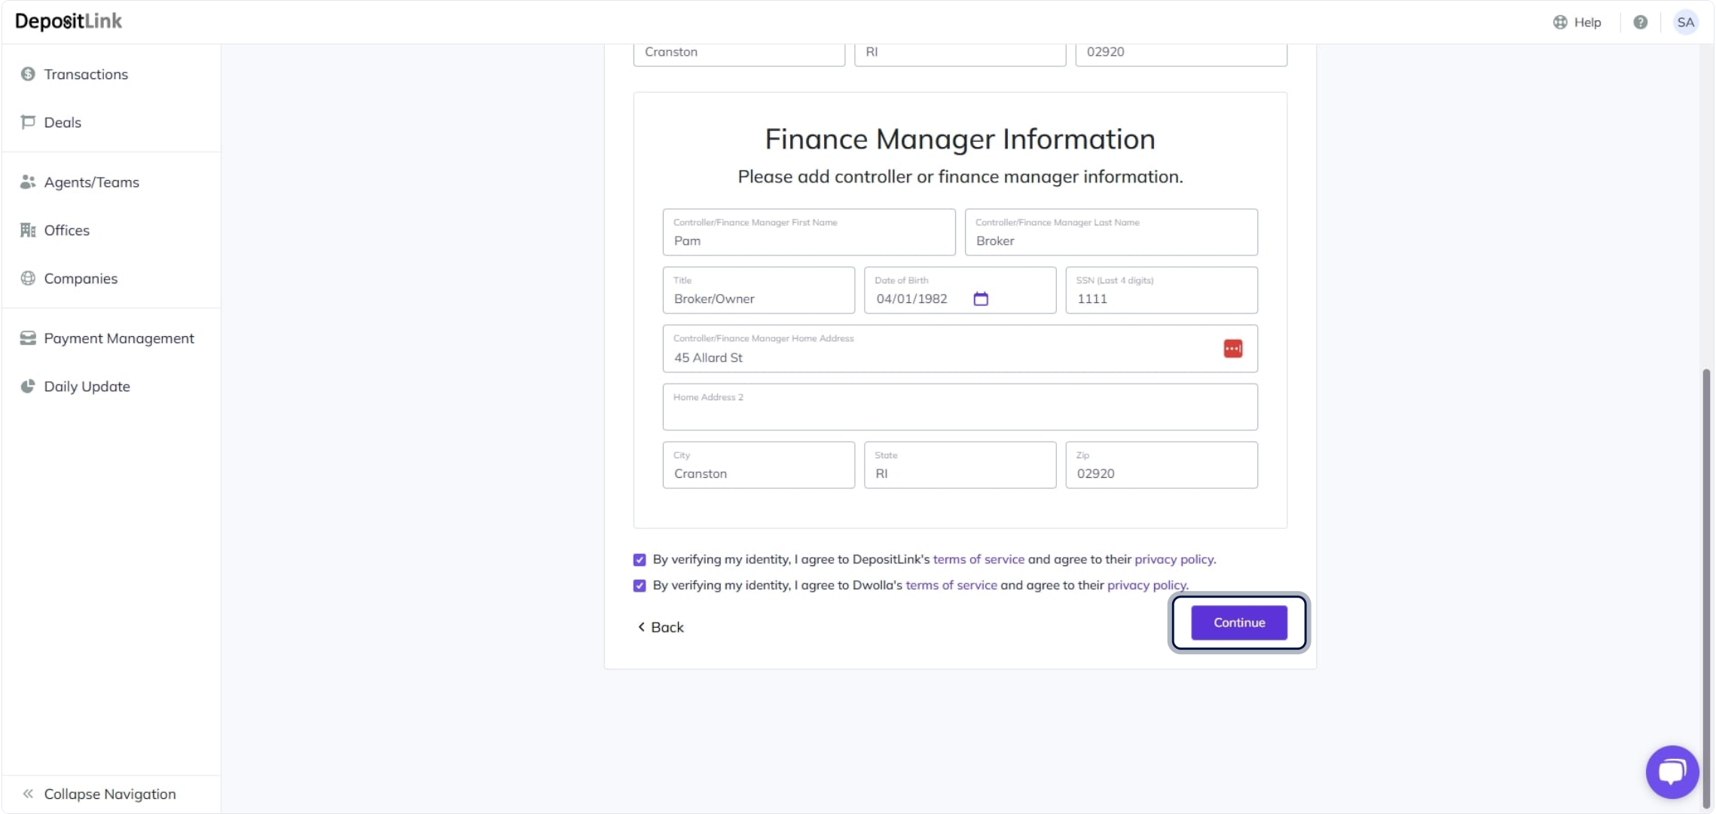
Task: Click the red password manager icon in Home Address
Action: pyautogui.click(x=1232, y=349)
